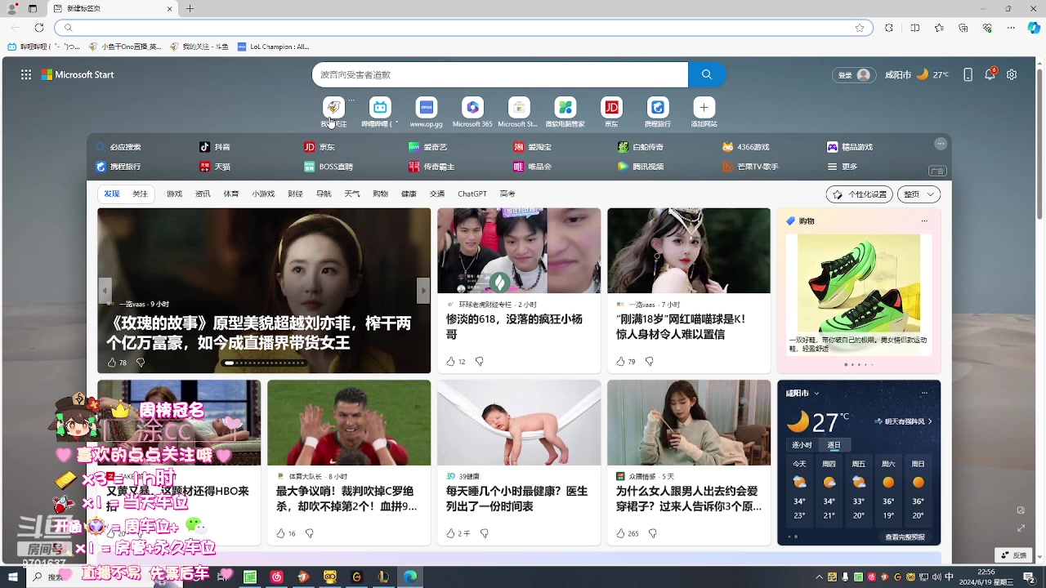Open the apps grid launcher beside Microsoft Start
The width and height of the screenshot is (1046, 588).
click(26, 74)
